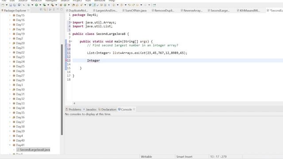This screenshot has height=159, width=283.
Task: Open the Problems view tab
Action: coord(73,110)
